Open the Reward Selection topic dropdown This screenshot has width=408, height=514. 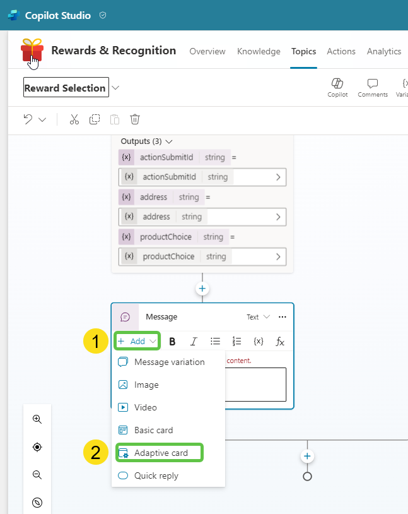point(115,88)
